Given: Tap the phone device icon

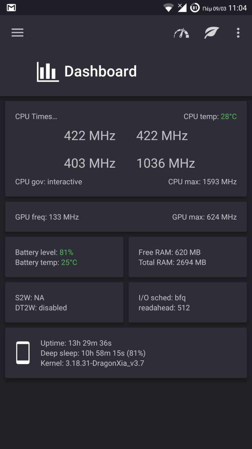Looking at the screenshot, I should coord(23,353).
